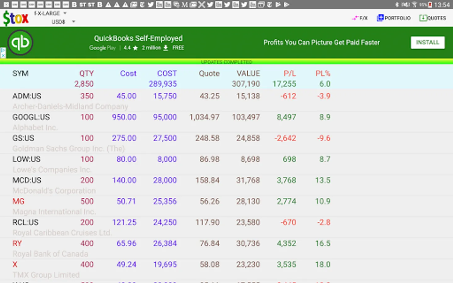Click the QuickBooks qb logo in the ad

tap(20, 43)
